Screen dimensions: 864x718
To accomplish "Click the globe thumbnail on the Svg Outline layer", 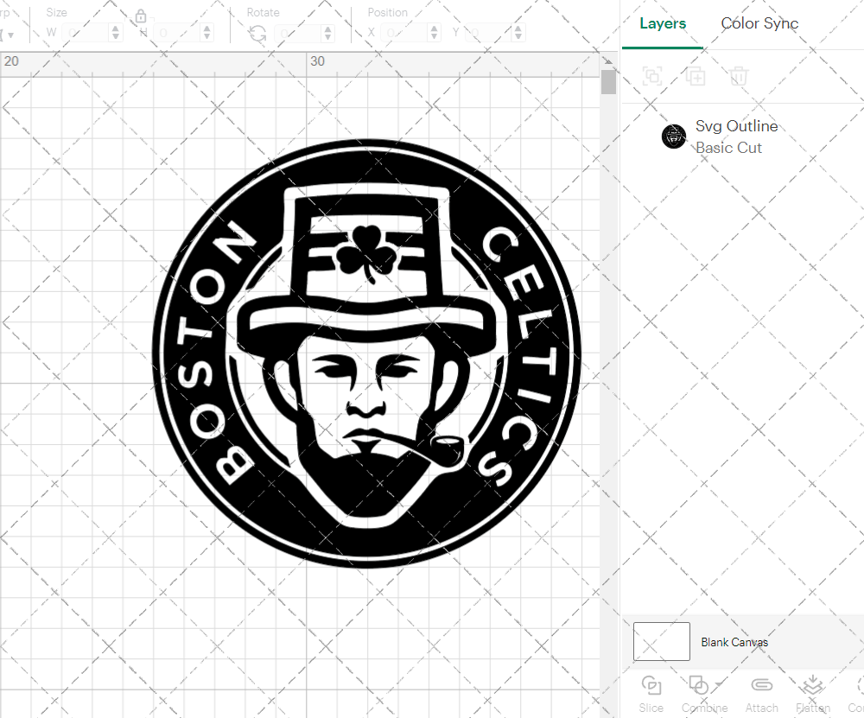I will point(673,136).
